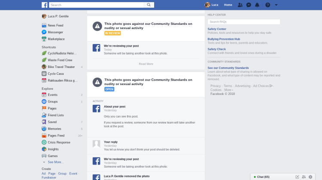
Task: Go to Home in top bar
Action: click(228, 5)
